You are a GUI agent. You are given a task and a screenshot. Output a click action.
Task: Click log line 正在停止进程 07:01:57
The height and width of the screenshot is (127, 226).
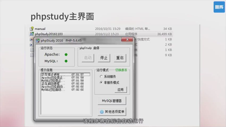click(x=66, y=74)
